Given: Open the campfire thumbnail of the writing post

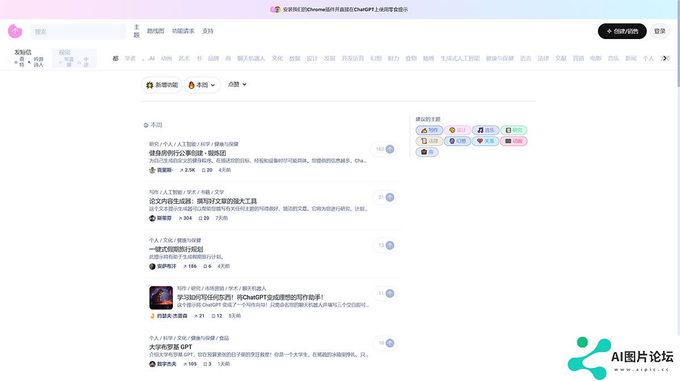Looking at the screenshot, I should pos(161,298).
